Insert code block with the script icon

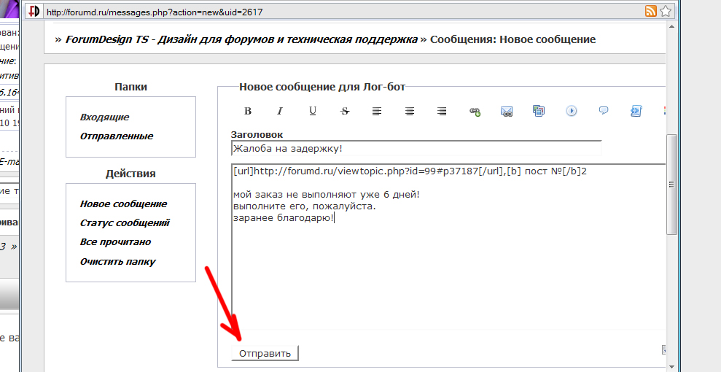[x=636, y=111]
